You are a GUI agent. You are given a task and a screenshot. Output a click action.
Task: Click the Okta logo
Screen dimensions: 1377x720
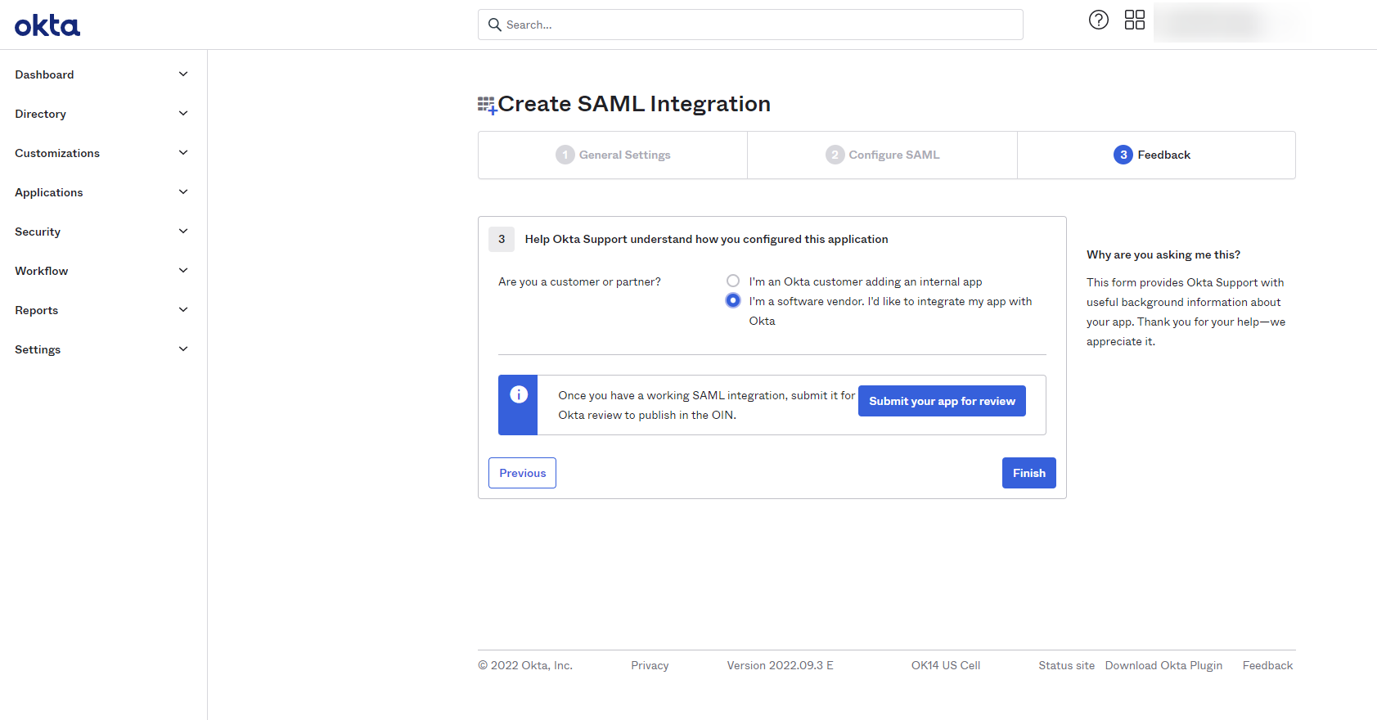point(47,25)
